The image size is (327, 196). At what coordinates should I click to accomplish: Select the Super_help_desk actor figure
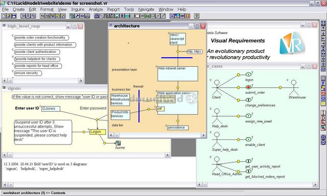(x=217, y=139)
